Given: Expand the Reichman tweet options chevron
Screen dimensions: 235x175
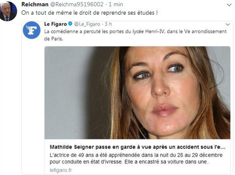Looking at the screenshot, I should point(229,5).
